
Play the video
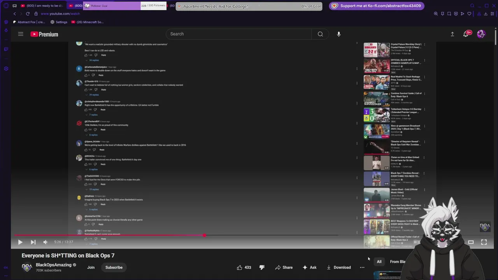click(x=20, y=242)
